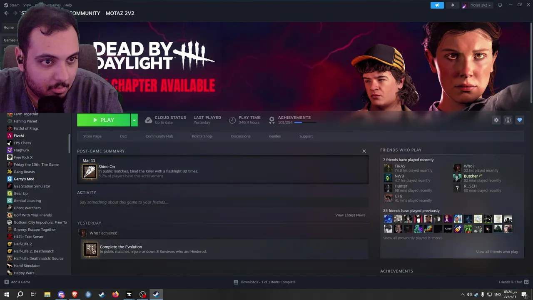Screen dimensions: 533x300
Task: Open Who? user in yesterday activity
Action: click(95, 233)
